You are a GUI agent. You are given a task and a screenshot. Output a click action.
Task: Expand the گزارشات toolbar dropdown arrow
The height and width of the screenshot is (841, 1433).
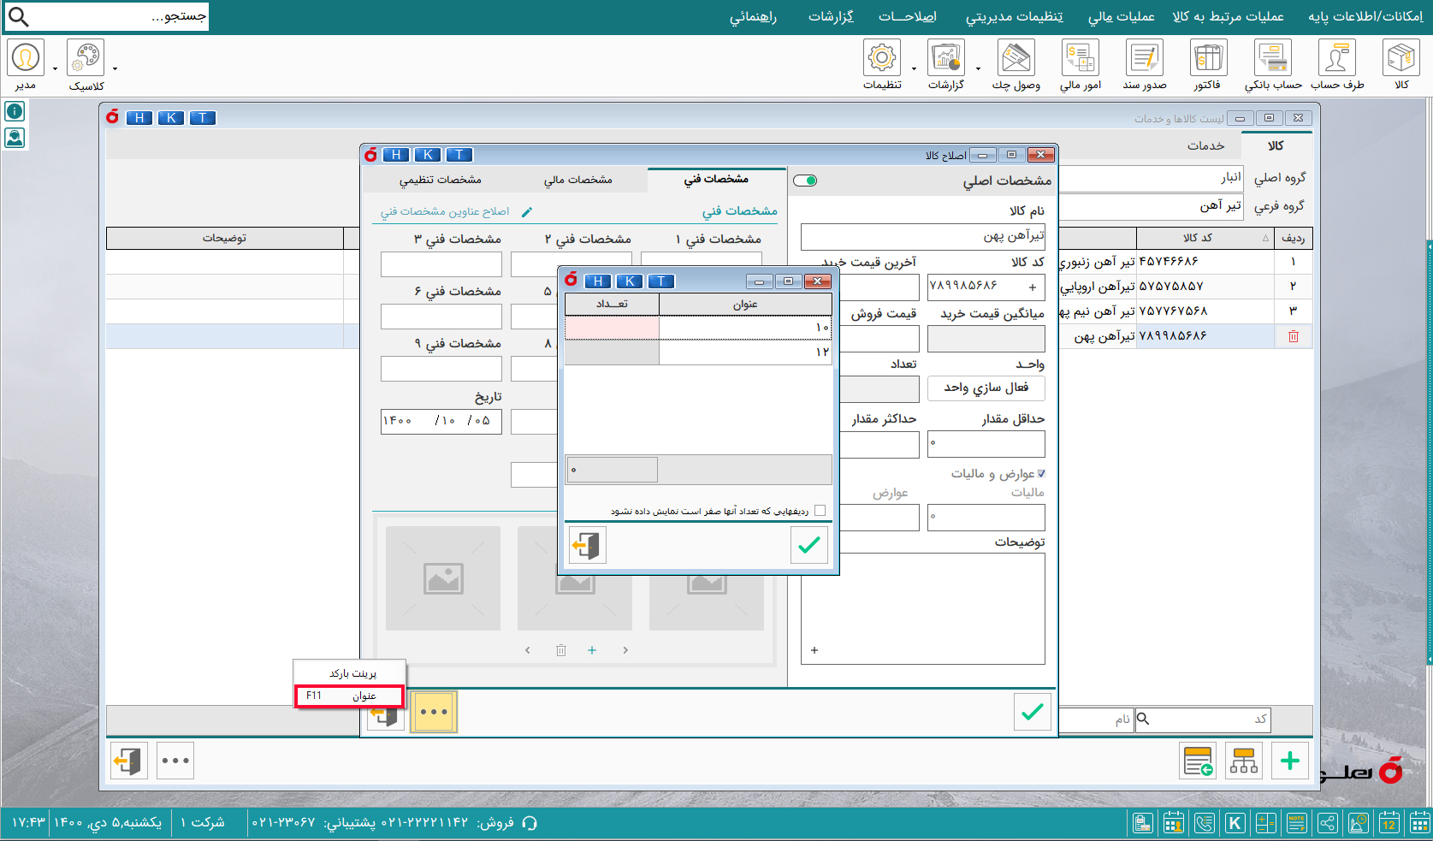pos(978,68)
